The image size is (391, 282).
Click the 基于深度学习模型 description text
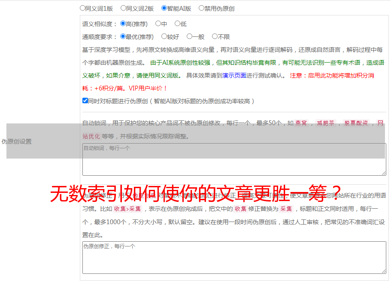(106, 50)
